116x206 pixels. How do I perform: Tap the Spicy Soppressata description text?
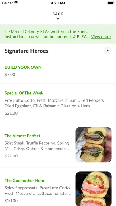(x=38, y=191)
